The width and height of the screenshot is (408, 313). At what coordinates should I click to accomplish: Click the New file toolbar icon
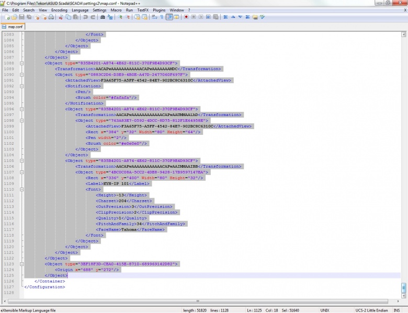tap(7, 17)
